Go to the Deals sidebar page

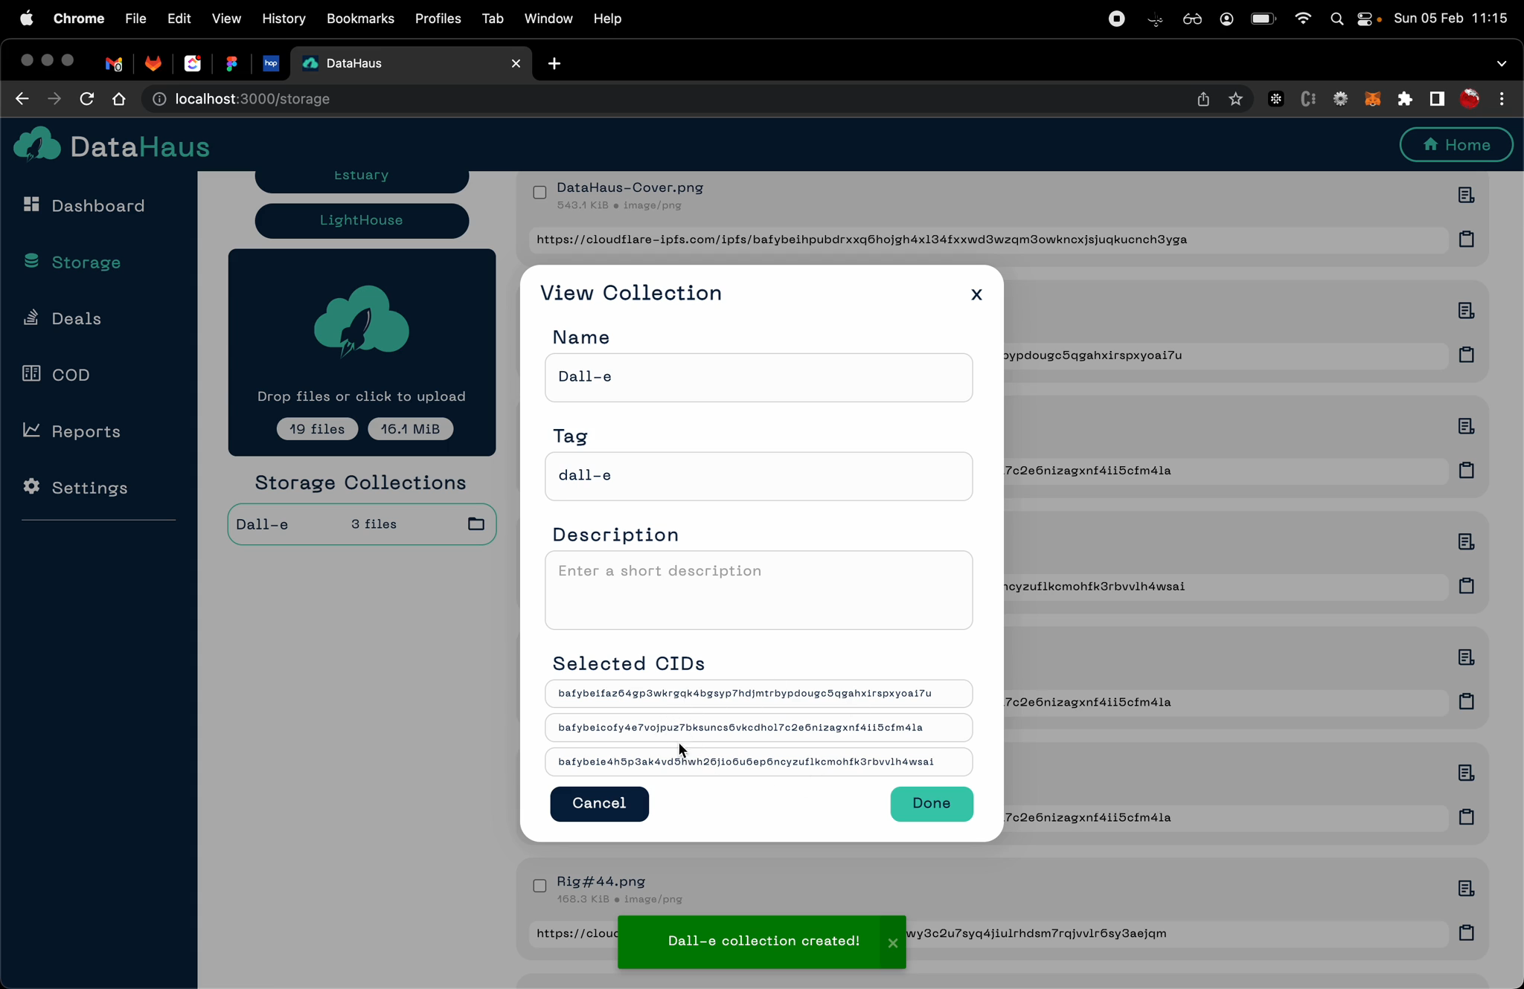[62, 318]
